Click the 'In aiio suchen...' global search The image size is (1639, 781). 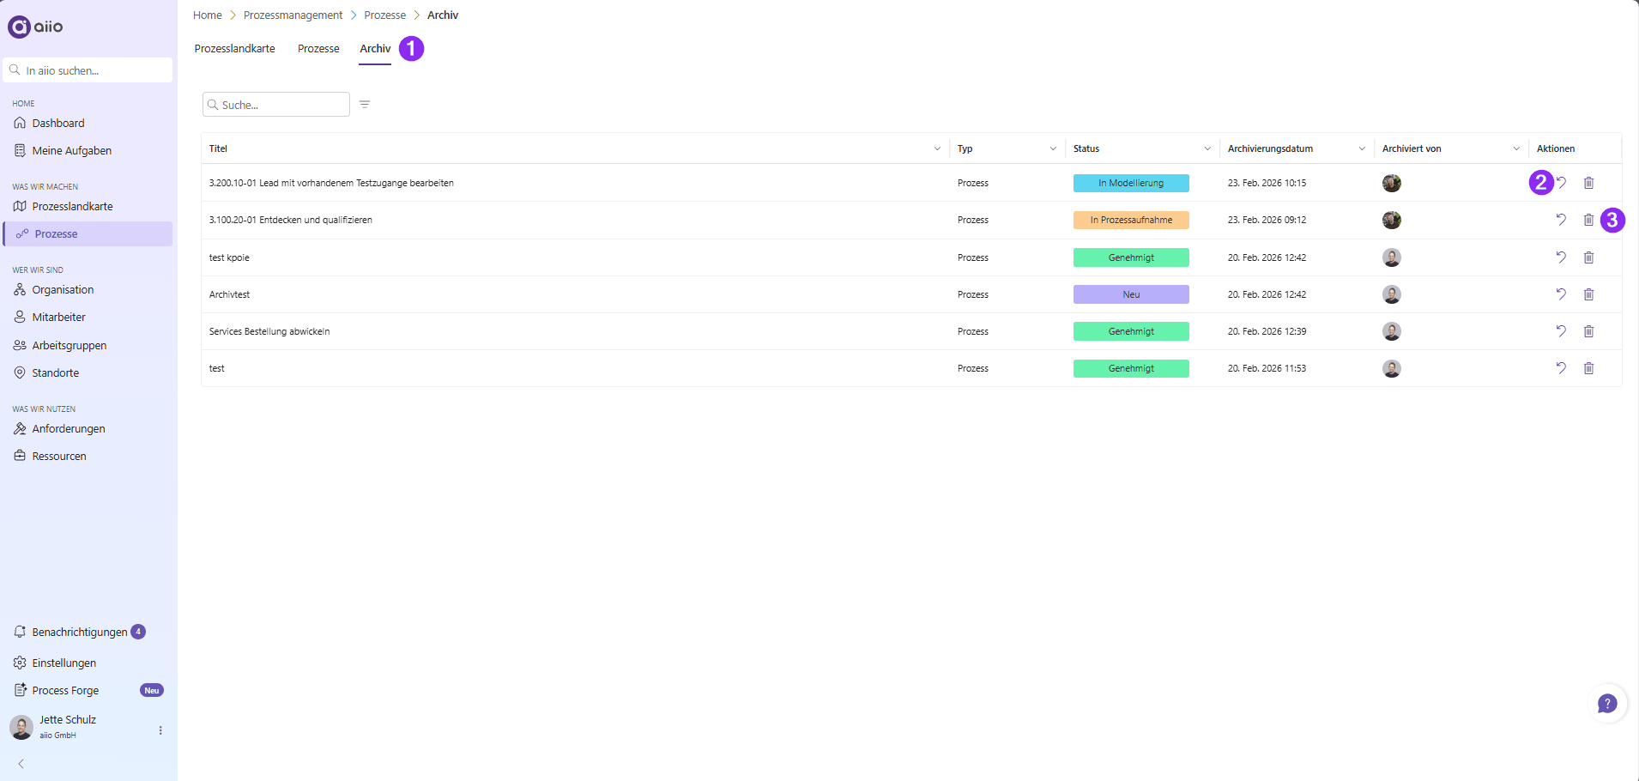point(88,70)
